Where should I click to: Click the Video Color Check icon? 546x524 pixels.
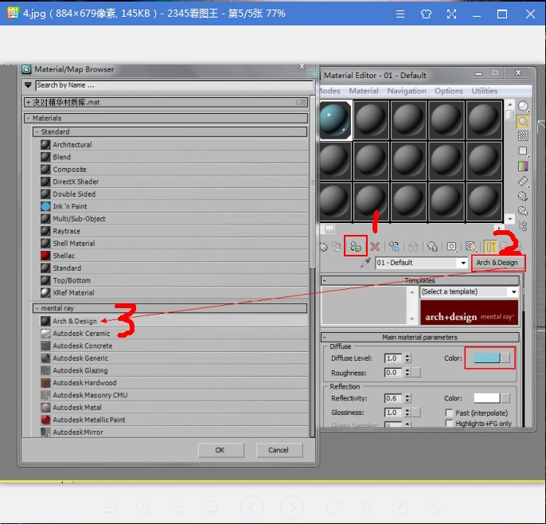coord(523,166)
